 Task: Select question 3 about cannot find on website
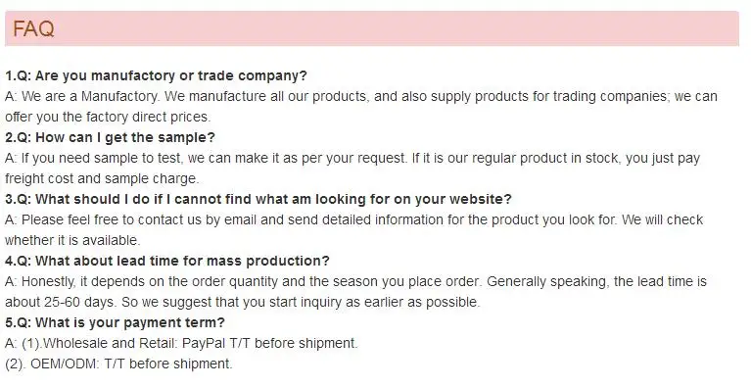click(258, 199)
